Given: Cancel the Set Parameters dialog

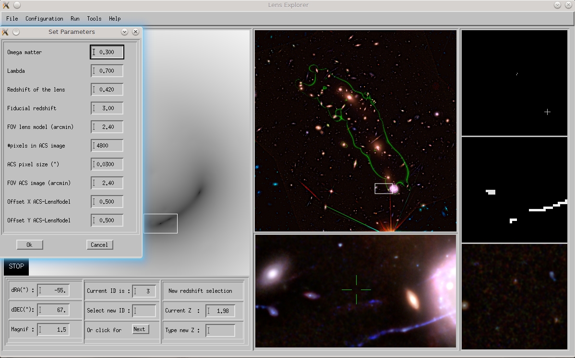Looking at the screenshot, I should pyautogui.click(x=99, y=245).
